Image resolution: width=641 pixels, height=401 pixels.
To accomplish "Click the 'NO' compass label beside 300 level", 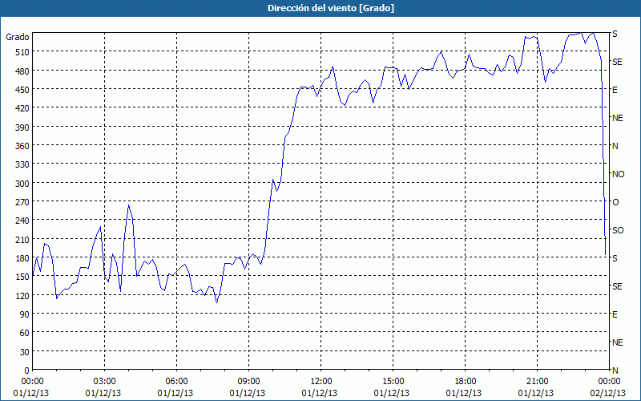I will pyautogui.click(x=618, y=174).
